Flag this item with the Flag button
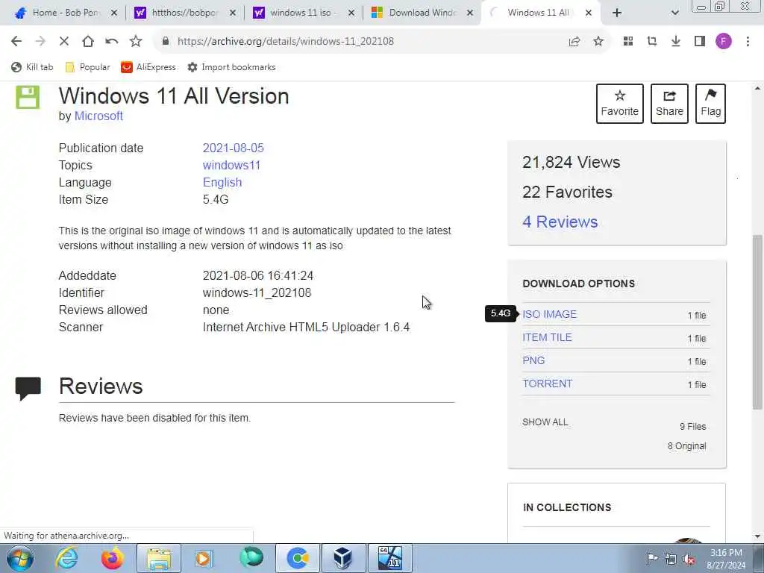Viewport: 764px width, 573px height. tap(710, 103)
